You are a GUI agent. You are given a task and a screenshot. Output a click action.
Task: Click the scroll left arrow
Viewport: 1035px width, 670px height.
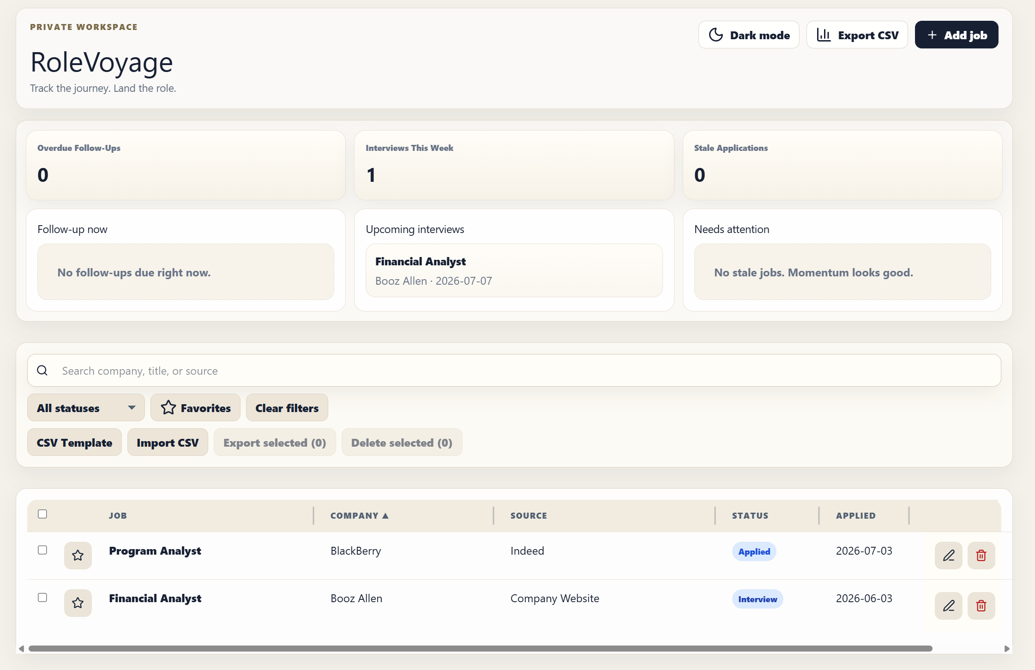tap(21, 648)
